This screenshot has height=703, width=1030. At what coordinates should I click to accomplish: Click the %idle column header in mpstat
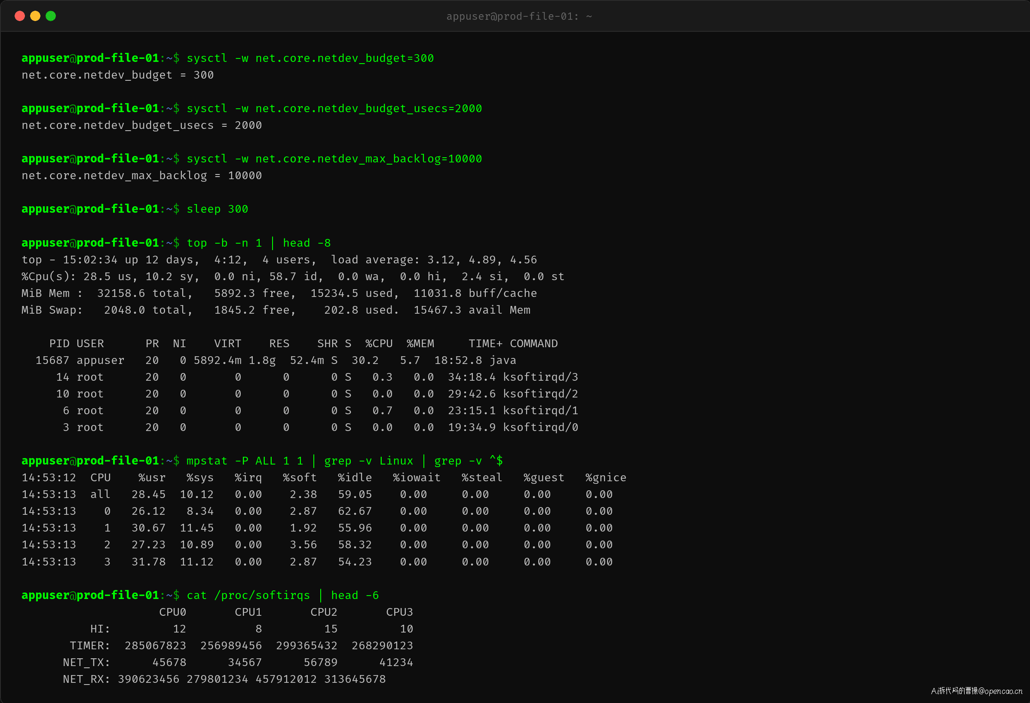click(355, 478)
